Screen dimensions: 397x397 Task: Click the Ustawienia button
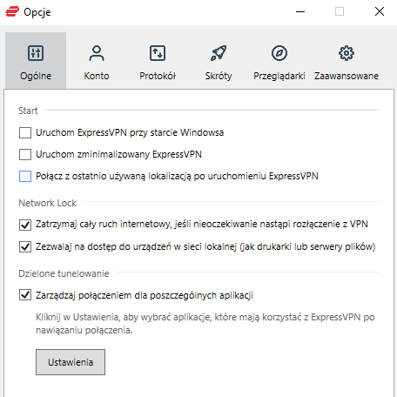71,362
